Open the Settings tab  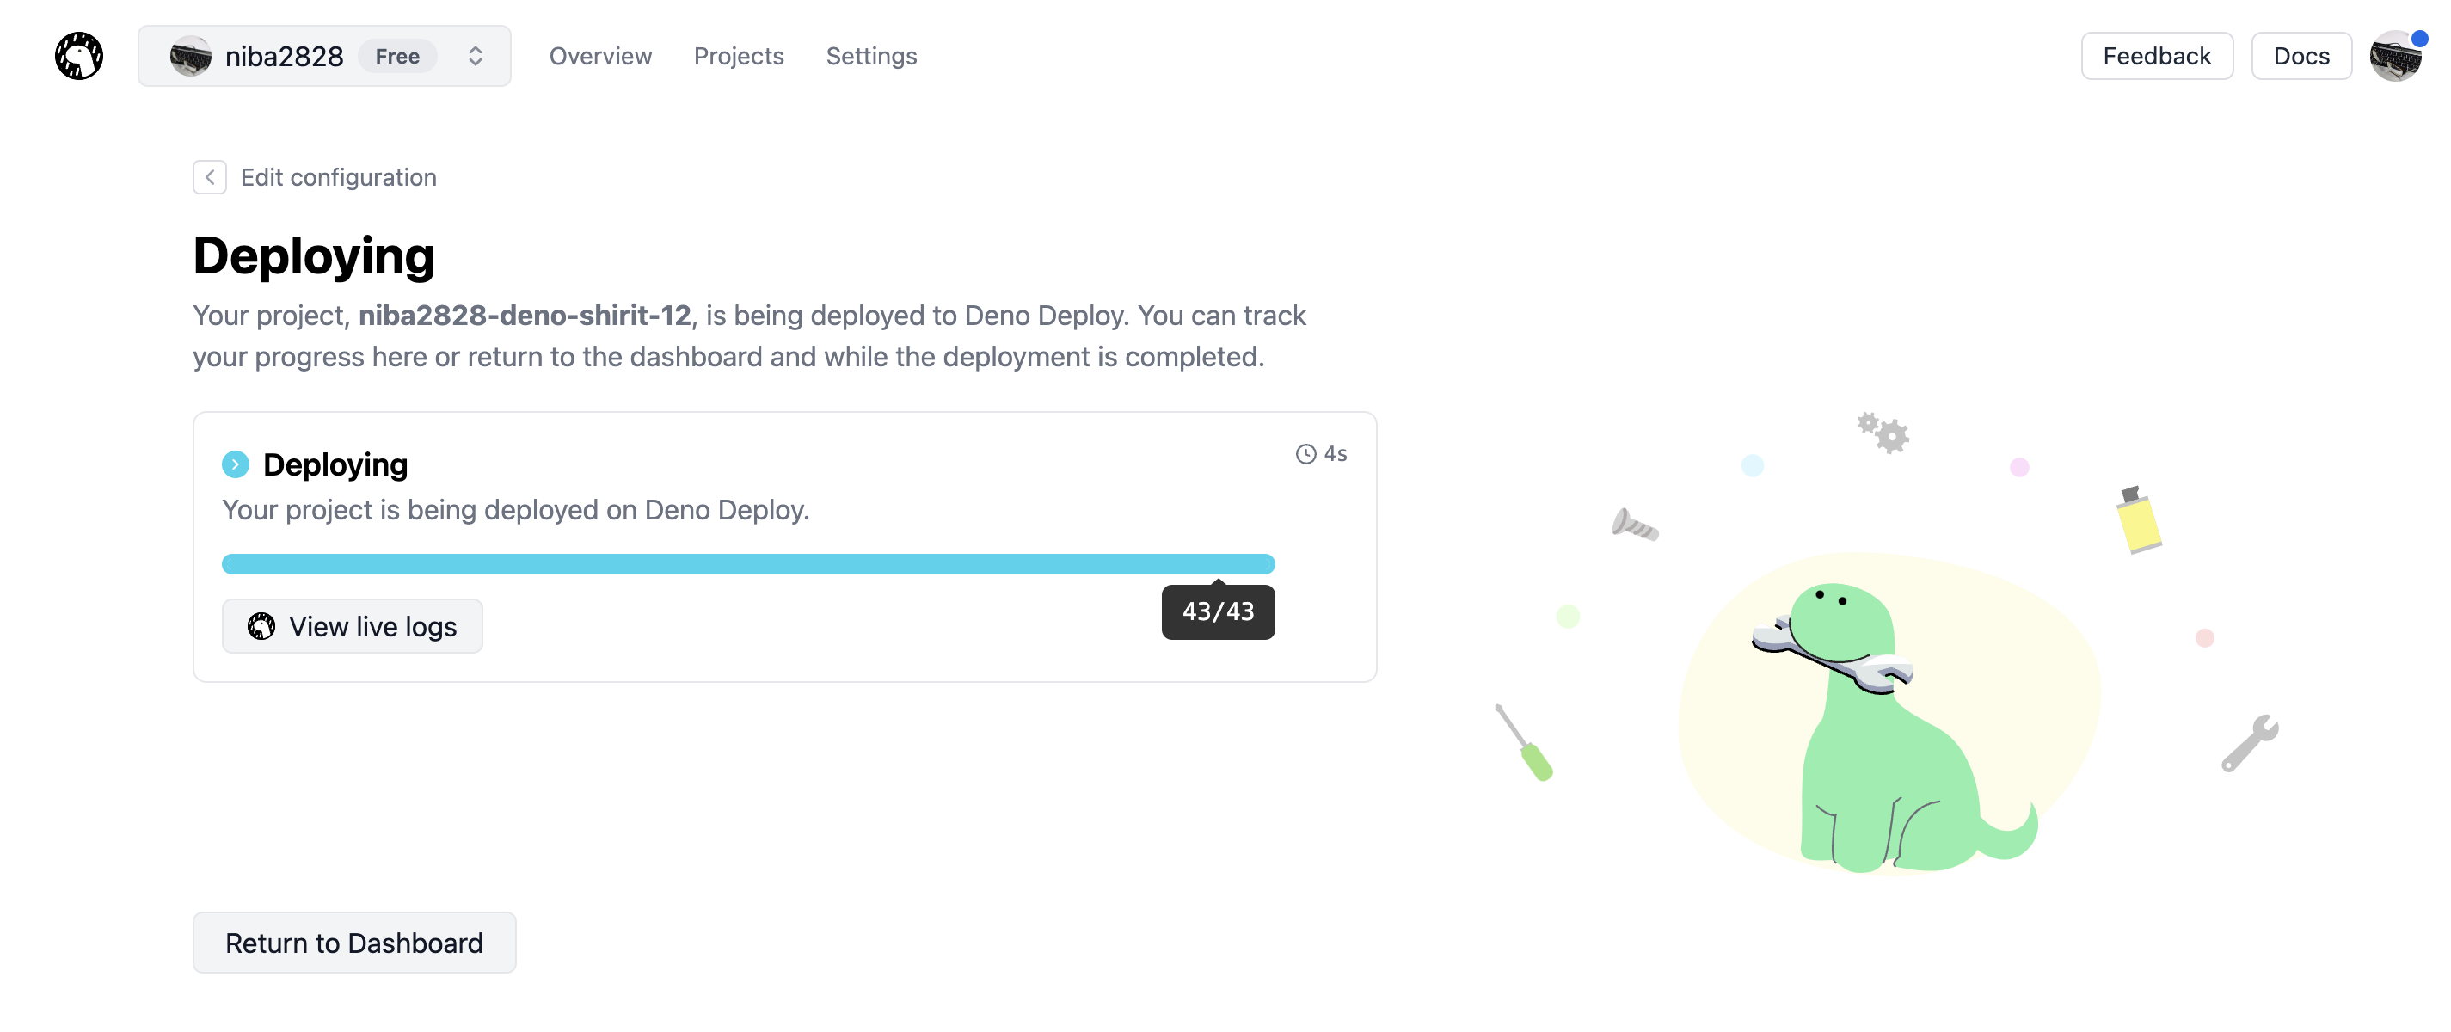tap(870, 56)
